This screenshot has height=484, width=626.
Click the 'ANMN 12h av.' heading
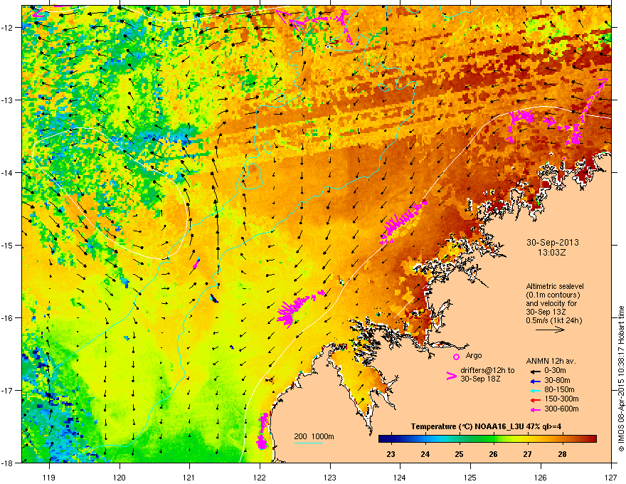click(551, 362)
